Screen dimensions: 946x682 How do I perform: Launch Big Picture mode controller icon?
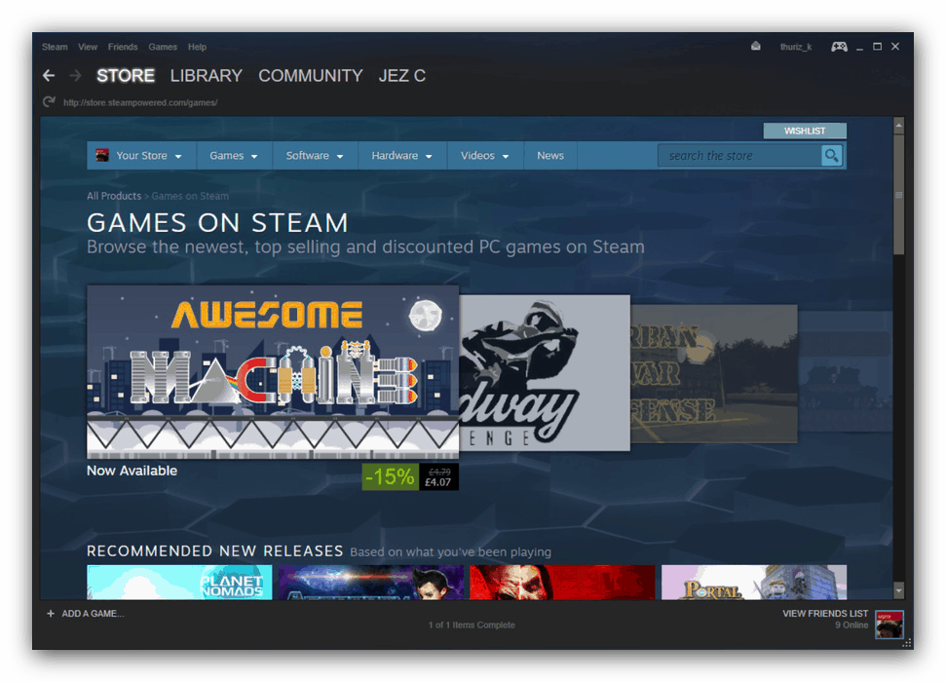point(839,47)
